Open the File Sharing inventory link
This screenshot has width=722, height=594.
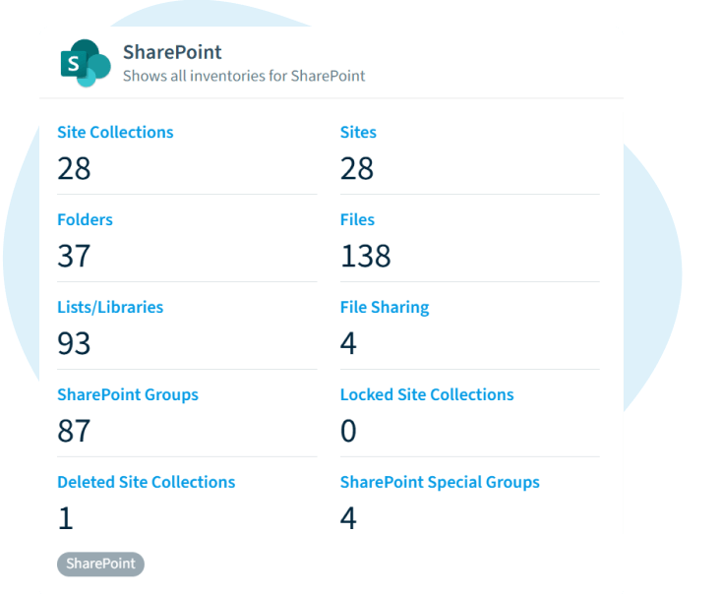(385, 308)
